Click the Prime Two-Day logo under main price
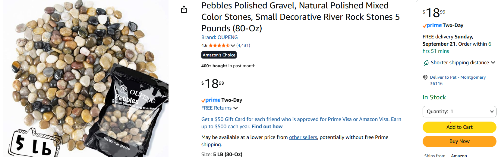 [x=222, y=100]
